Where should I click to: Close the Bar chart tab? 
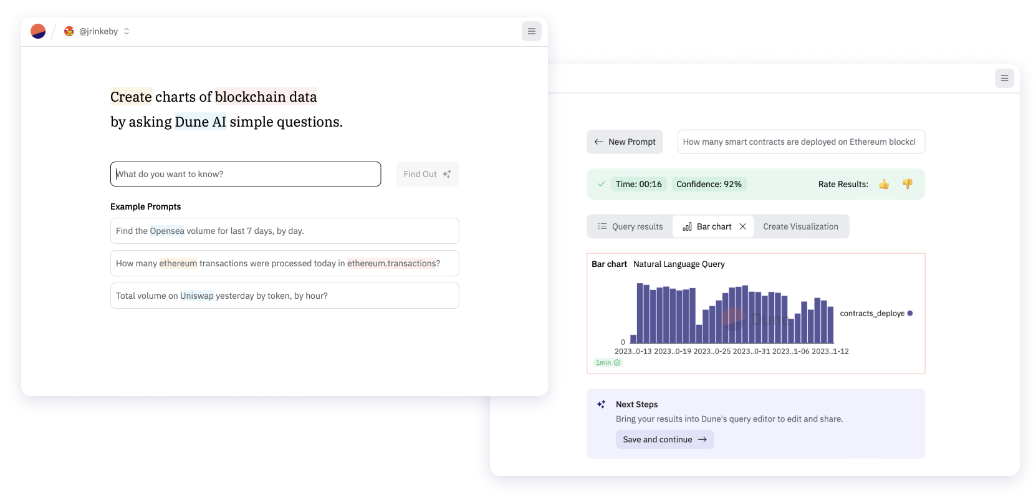(743, 226)
